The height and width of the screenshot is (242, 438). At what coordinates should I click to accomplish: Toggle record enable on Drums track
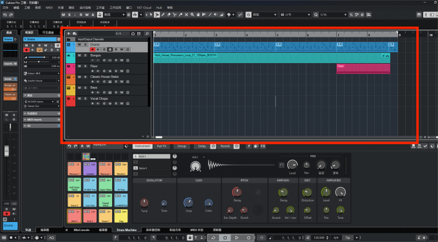point(93,50)
